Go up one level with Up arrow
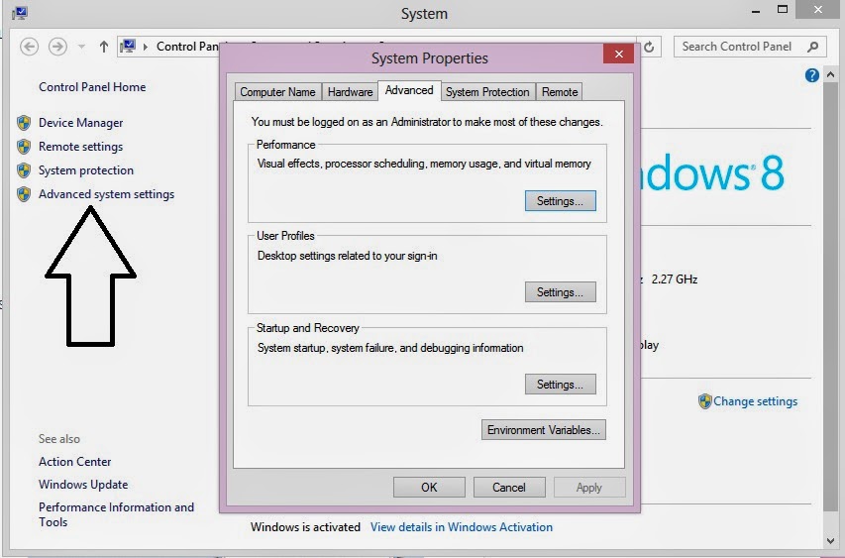The width and height of the screenshot is (845, 558). tap(103, 47)
